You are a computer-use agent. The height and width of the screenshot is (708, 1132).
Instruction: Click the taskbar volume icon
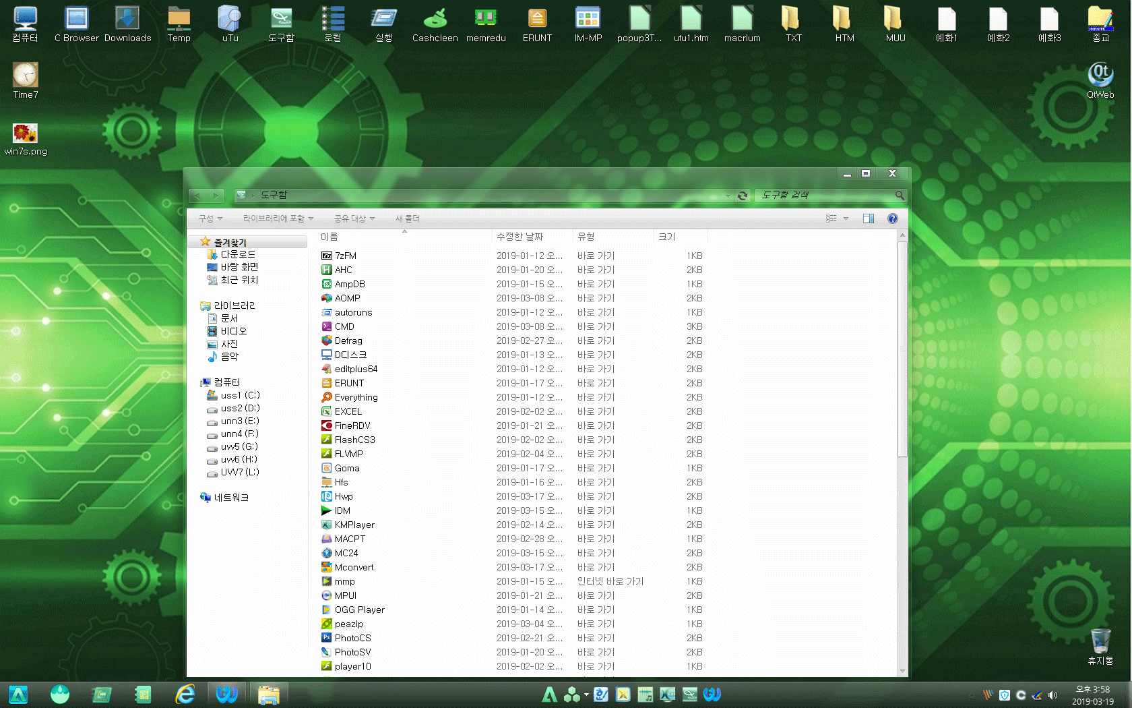coord(1052,695)
